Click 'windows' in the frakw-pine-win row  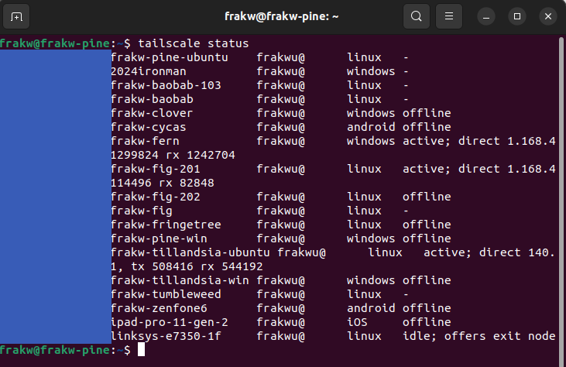[371, 238]
